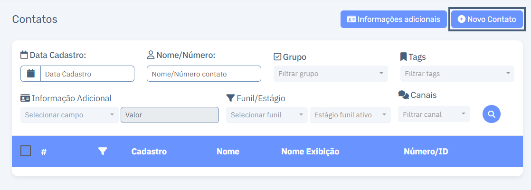Image resolution: width=531 pixels, height=190 pixels.
Task: Open the Filtrar canal dropdown
Action: (x=434, y=114)
